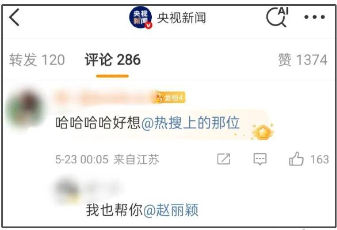Tap the first commenter's blurred avatar
The image size is (337, 230).
tap(24, 108)
